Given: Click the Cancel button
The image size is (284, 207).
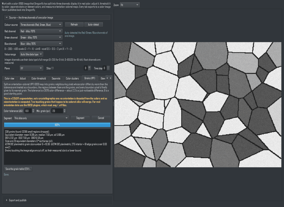Looking at the screenshot, I should point(101,118).
